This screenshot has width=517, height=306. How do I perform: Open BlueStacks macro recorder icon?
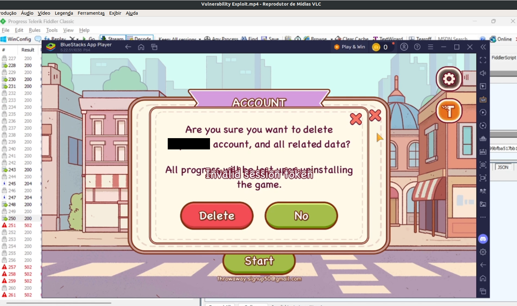click(483, 113)
